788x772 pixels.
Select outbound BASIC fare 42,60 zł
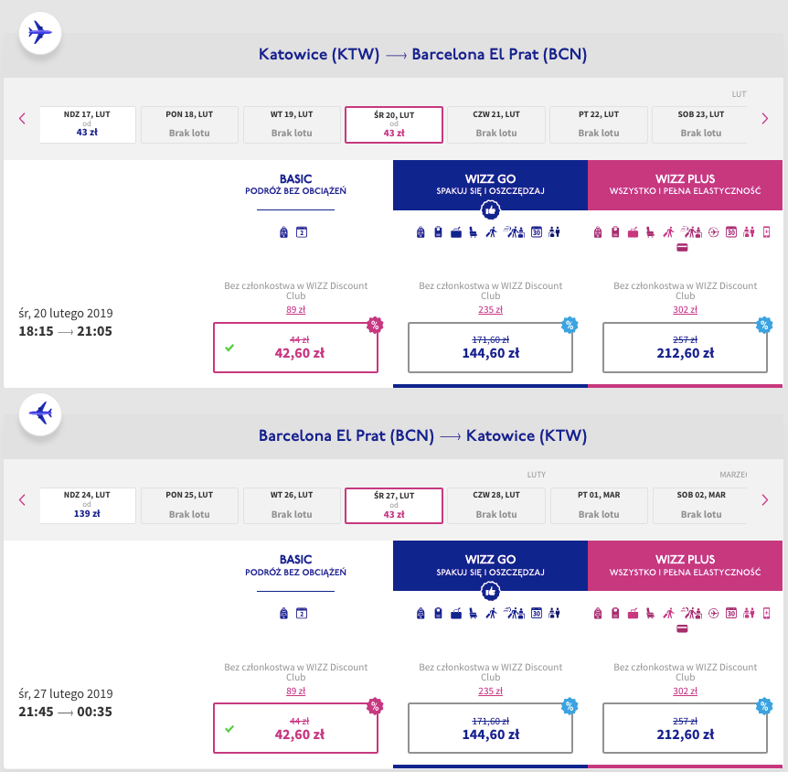coord(295,348)
